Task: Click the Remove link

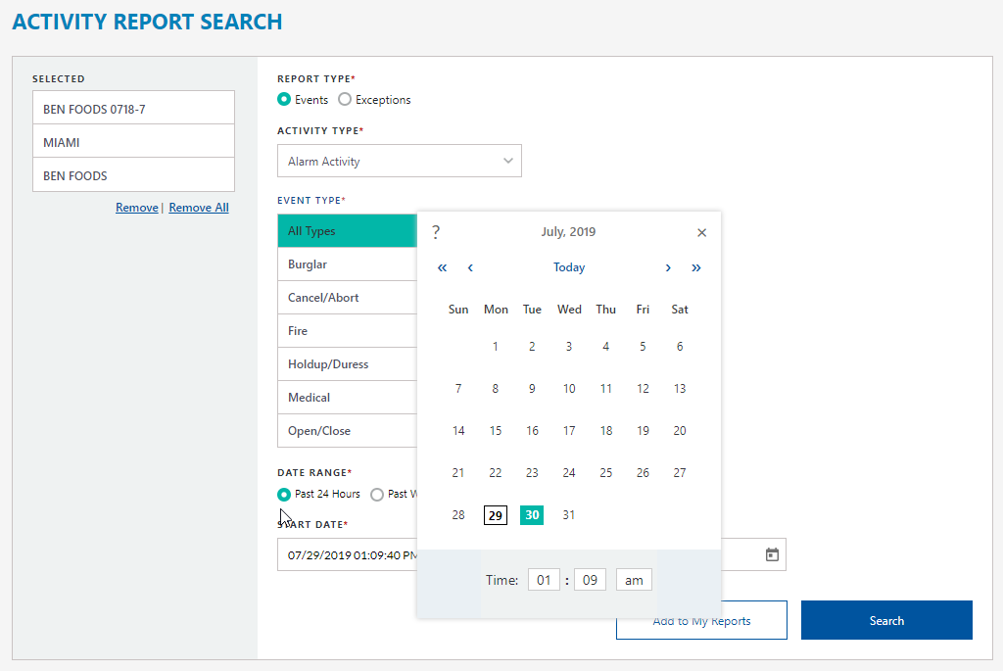Action: [x=137, y=208]
